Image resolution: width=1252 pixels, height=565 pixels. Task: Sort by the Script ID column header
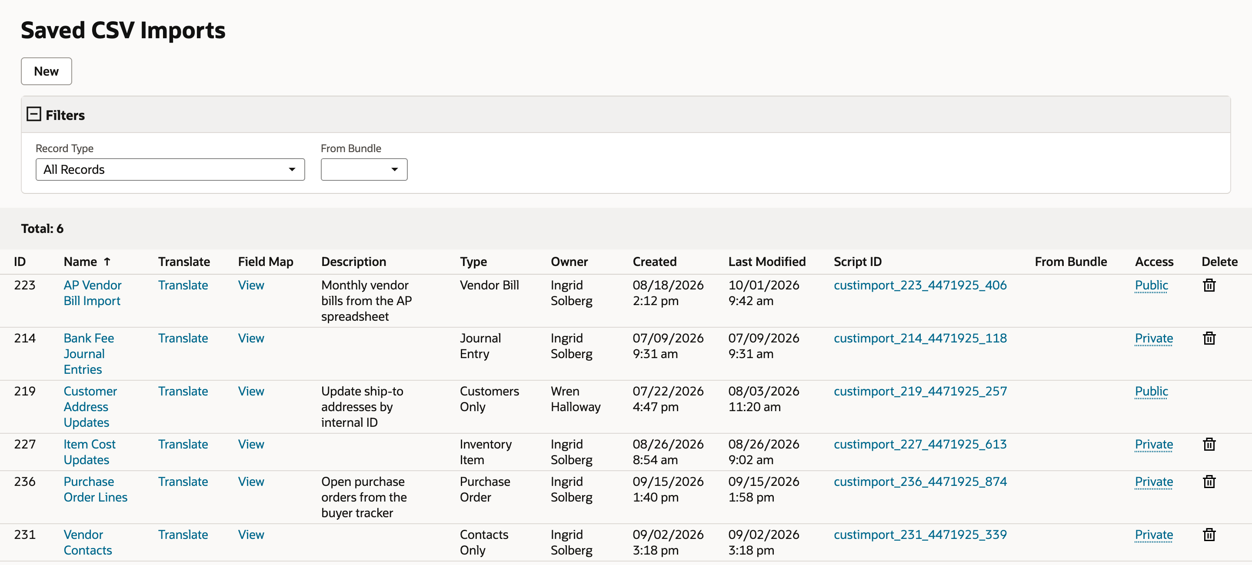[x=857, y=262]
